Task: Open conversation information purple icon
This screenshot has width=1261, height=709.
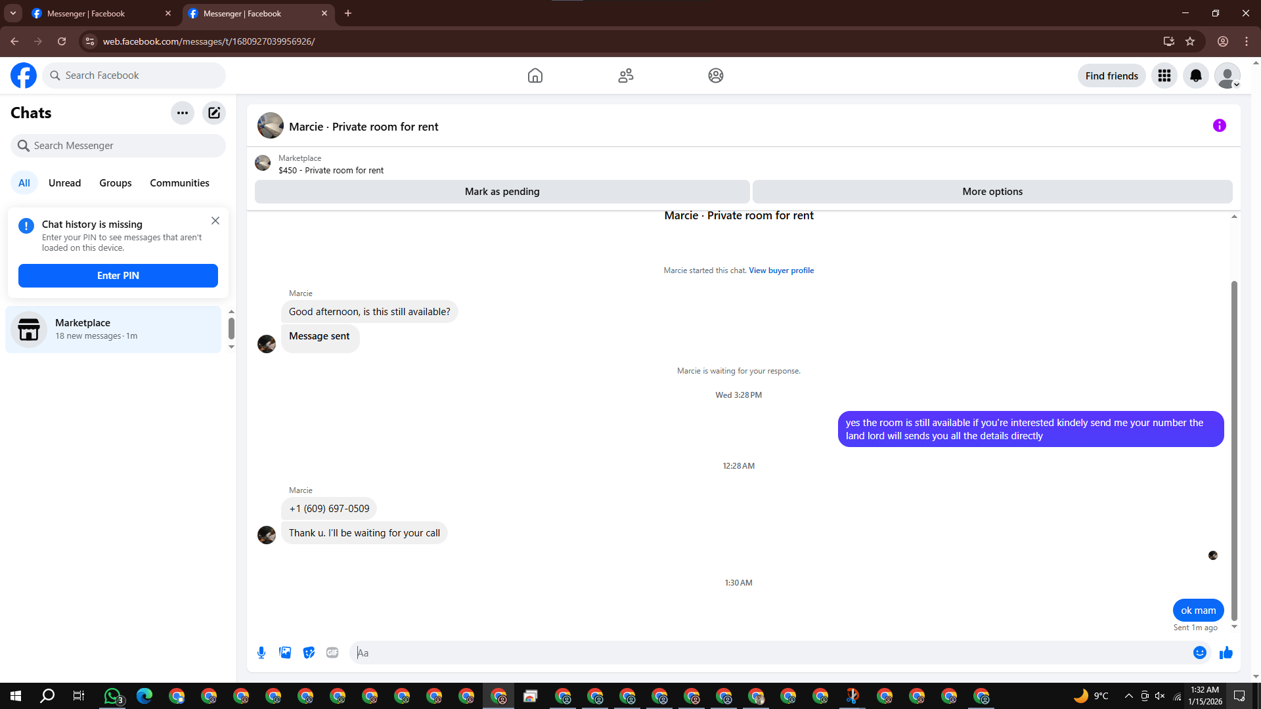Action: 1219,125
